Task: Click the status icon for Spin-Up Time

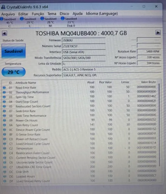Action: point(4,97)
